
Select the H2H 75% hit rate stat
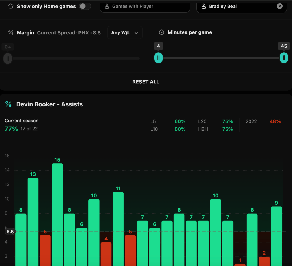pyautogui.click(x=215, y=129)
